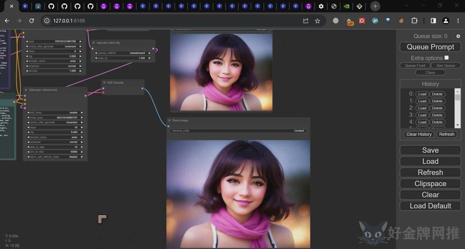Viewport: 465px width, 249px height.
Task: Collapse the VAE Decode node via its dot
Action: [x=104, y=82]
